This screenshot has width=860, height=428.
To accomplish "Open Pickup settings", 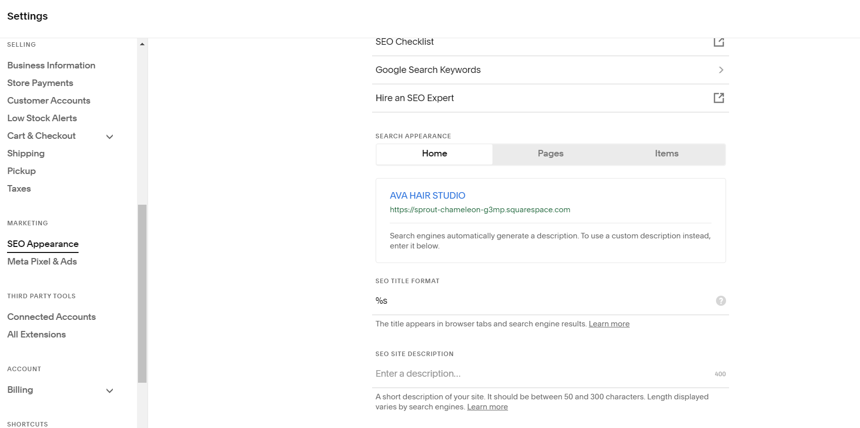I will coord(22,171).
